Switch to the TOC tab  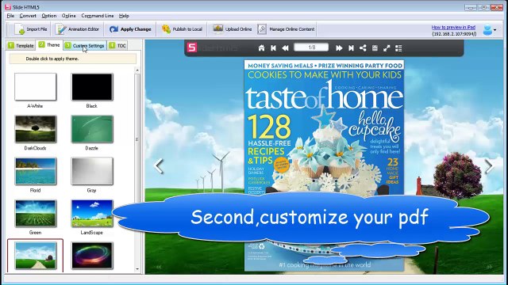[117, 46]
